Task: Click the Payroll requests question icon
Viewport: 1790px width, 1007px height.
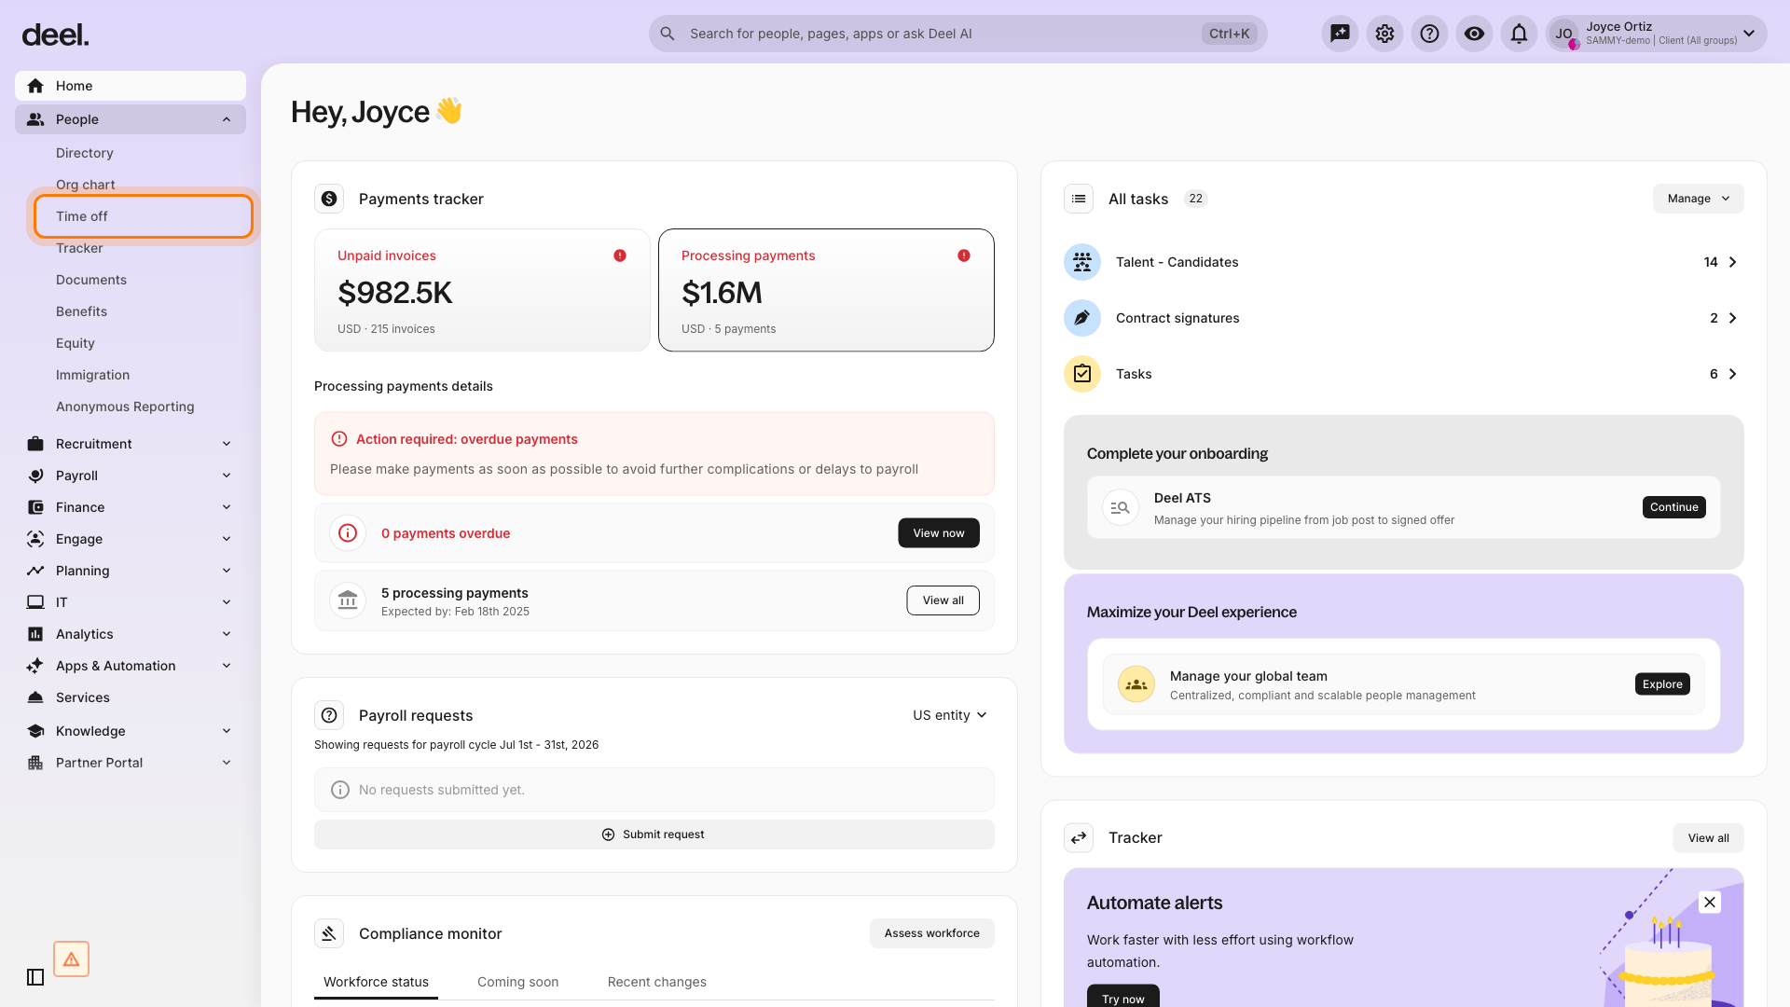Action: click(329, 715)
